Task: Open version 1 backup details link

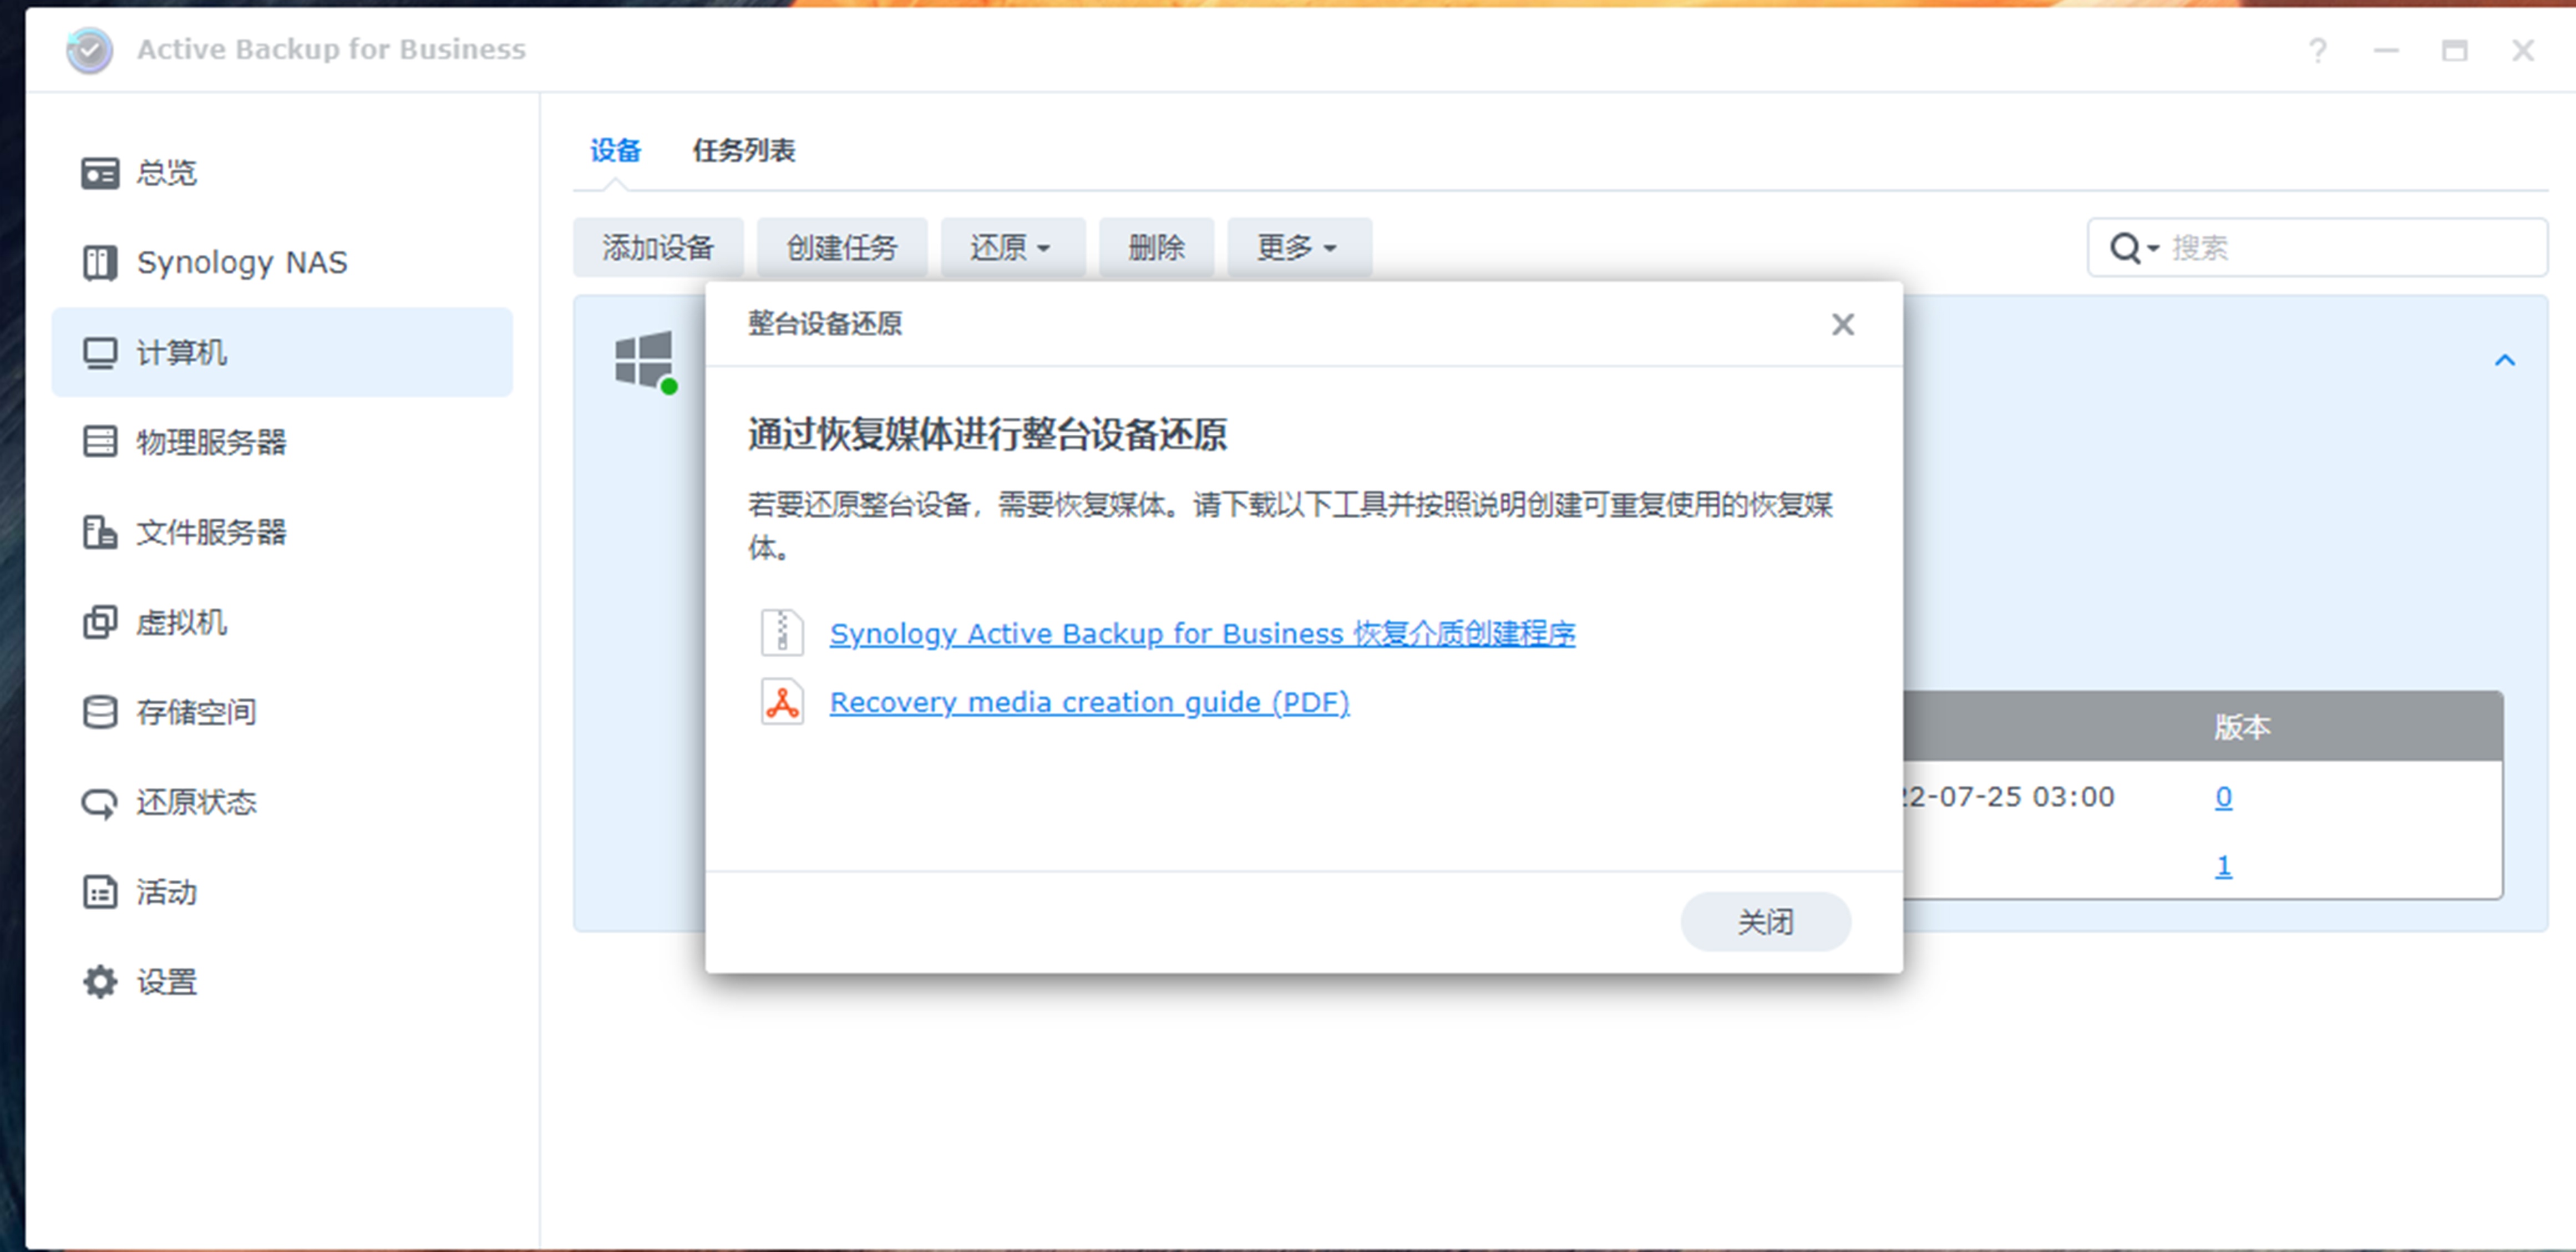Action: tap(2224, 865)
